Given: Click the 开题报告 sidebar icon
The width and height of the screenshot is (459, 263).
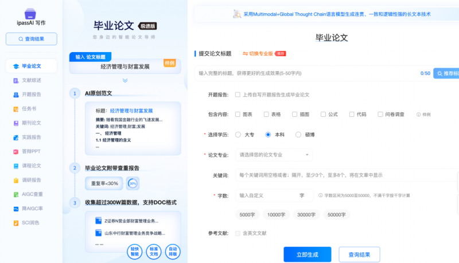Looking at the screenshot, I should click(16, 95).
